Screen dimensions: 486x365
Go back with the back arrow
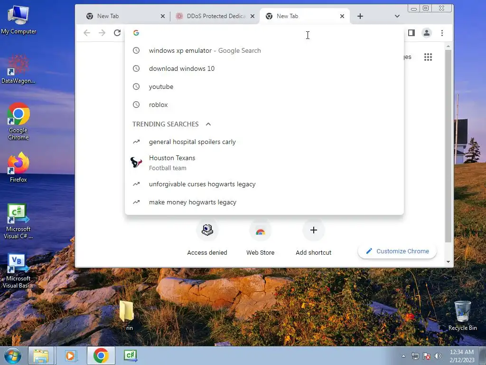click(87, 33)
